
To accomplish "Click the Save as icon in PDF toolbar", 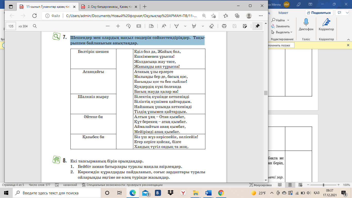I will coord(245,26).
